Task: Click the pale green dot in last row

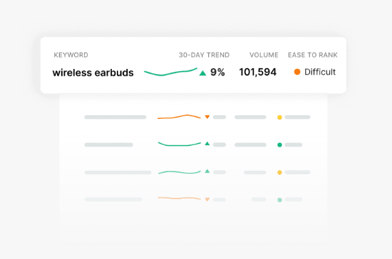Action: (x=280, y=200)
